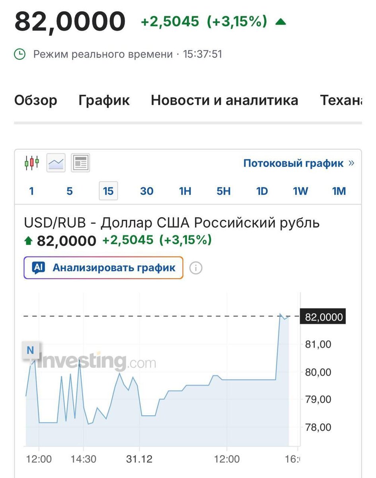Select the 1 minute interval
Image resolution: width=376 pixels, height=478 pixels.
[x=31, y=191]
